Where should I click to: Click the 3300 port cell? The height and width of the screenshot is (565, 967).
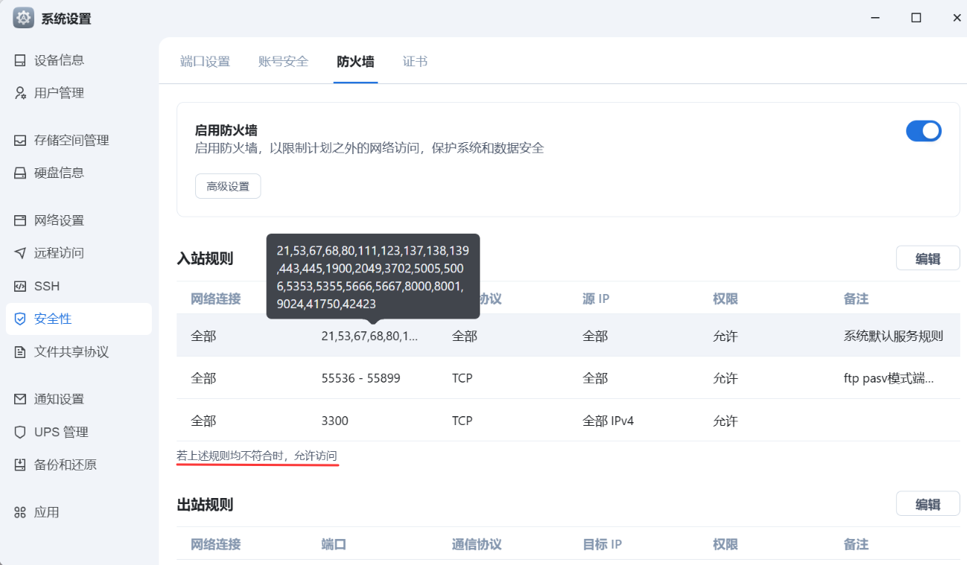[x=335, y=421]
